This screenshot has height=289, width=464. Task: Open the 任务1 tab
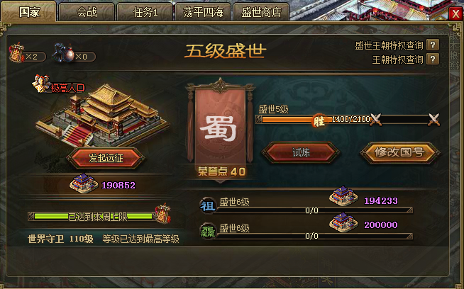coord(145,12)
